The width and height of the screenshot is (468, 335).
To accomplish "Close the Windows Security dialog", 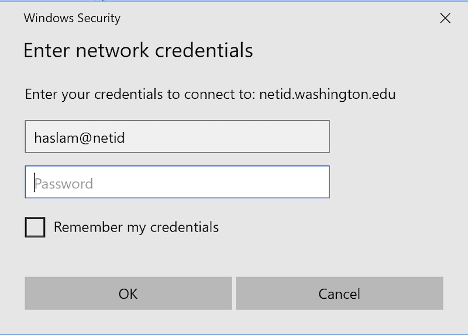I will (x=445, y=18).
